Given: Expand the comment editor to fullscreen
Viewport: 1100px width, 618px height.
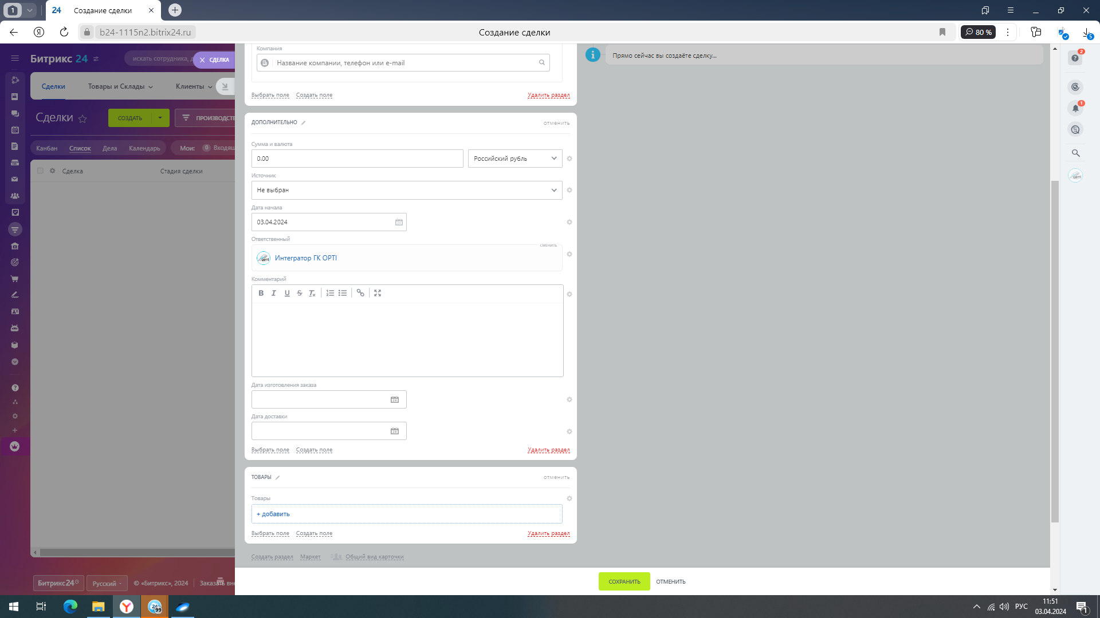Looking at the screenshot, I should [x=378, y=293].
